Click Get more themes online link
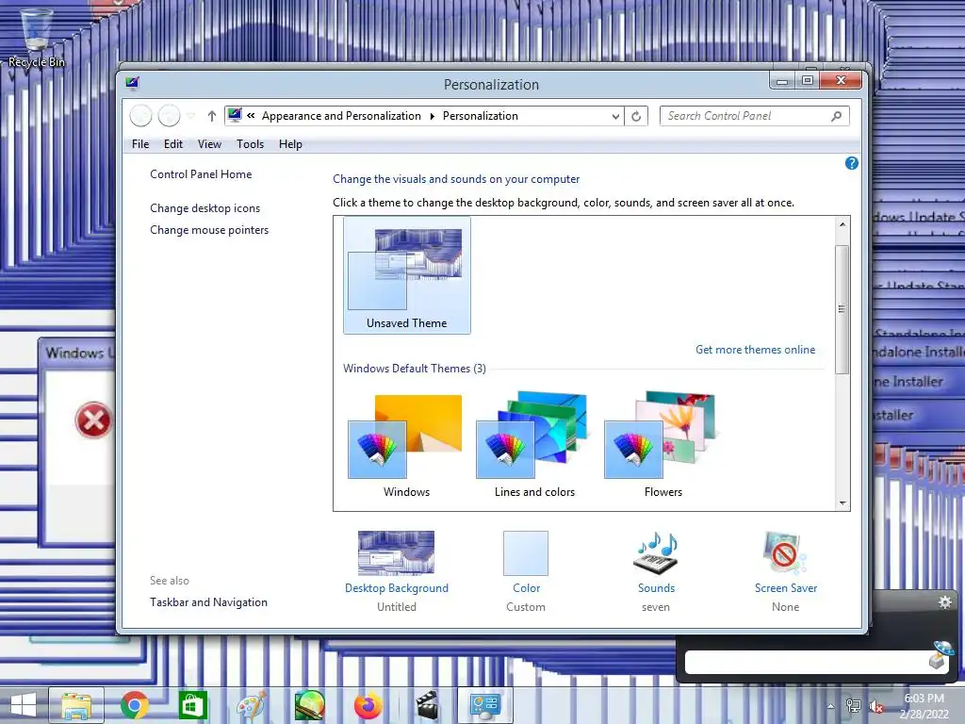 point(755,350)
